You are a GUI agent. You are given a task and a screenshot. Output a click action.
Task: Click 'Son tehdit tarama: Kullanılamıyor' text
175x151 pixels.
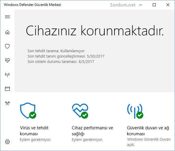click(56, 51)
